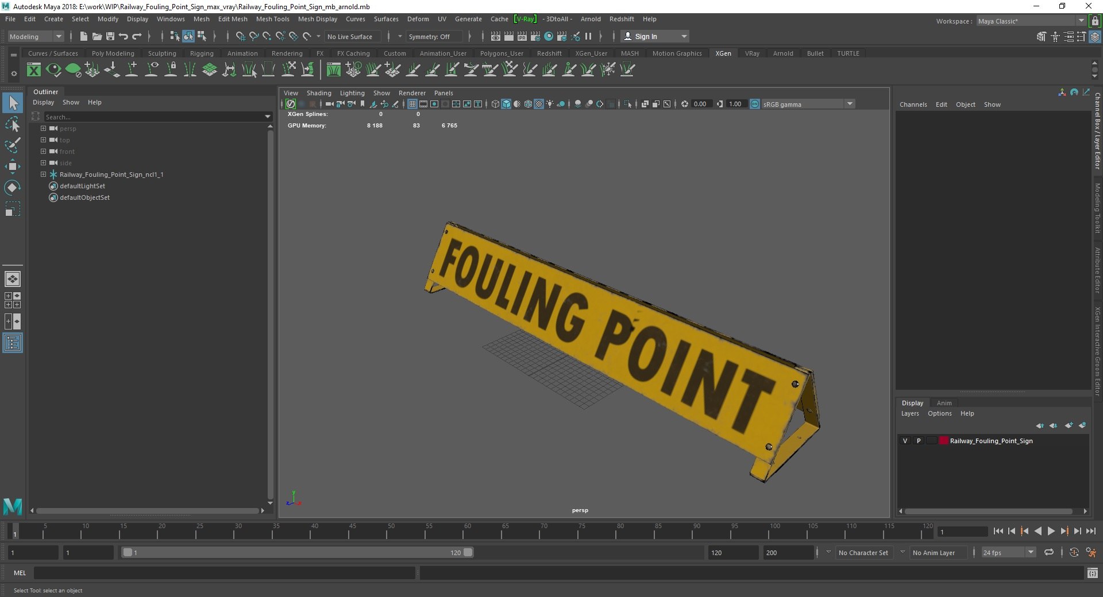Open the 24 fps frame rate dropdown
1103x597 pixels.
pyautogui.click(x=1008, y=552)
